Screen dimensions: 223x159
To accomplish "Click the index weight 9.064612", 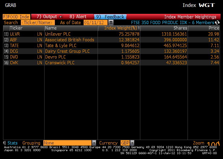I will [x=130, y=46].
